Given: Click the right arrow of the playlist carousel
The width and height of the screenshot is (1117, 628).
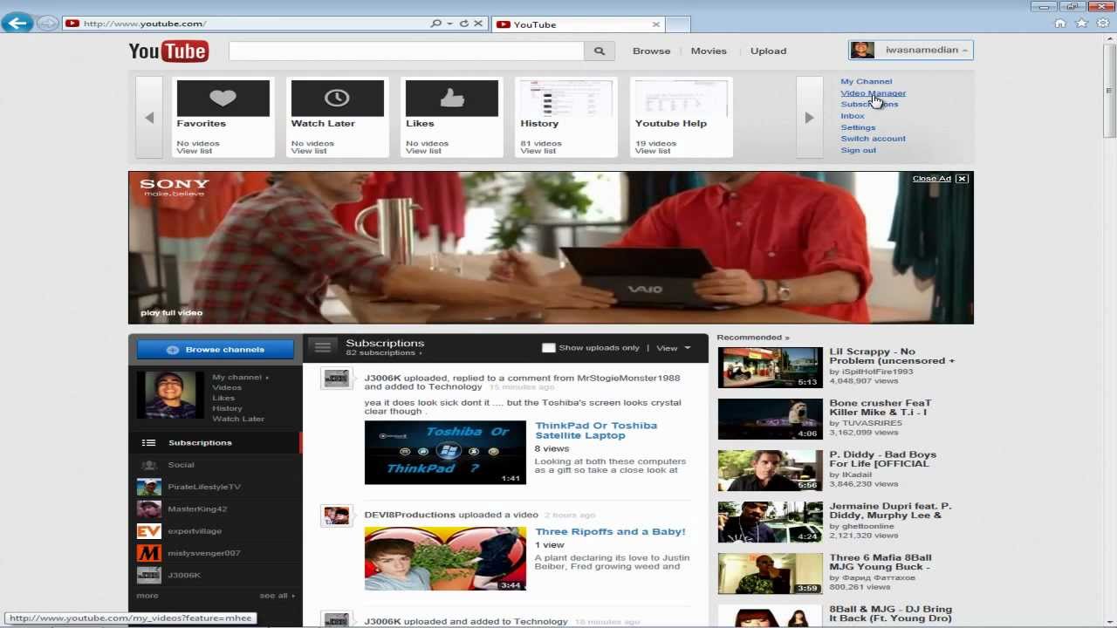Looking at the screenshot, I should (809, 118).
